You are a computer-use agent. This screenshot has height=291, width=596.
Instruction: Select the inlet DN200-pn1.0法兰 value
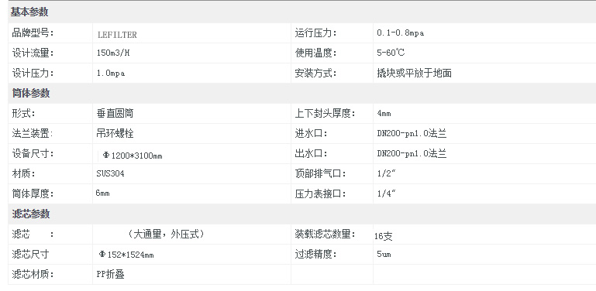pos(412,134)
